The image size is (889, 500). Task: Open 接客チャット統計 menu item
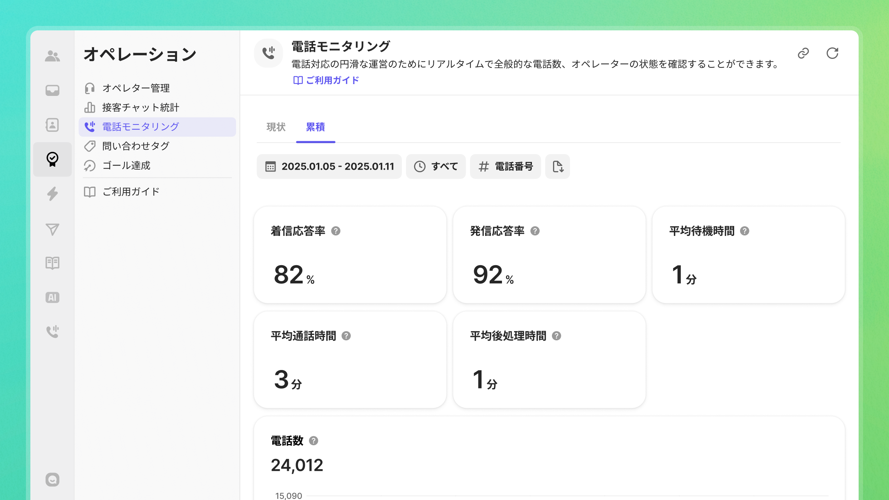(x=140, y=107)
